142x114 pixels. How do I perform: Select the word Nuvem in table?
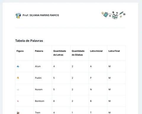[x=39, y=89]
